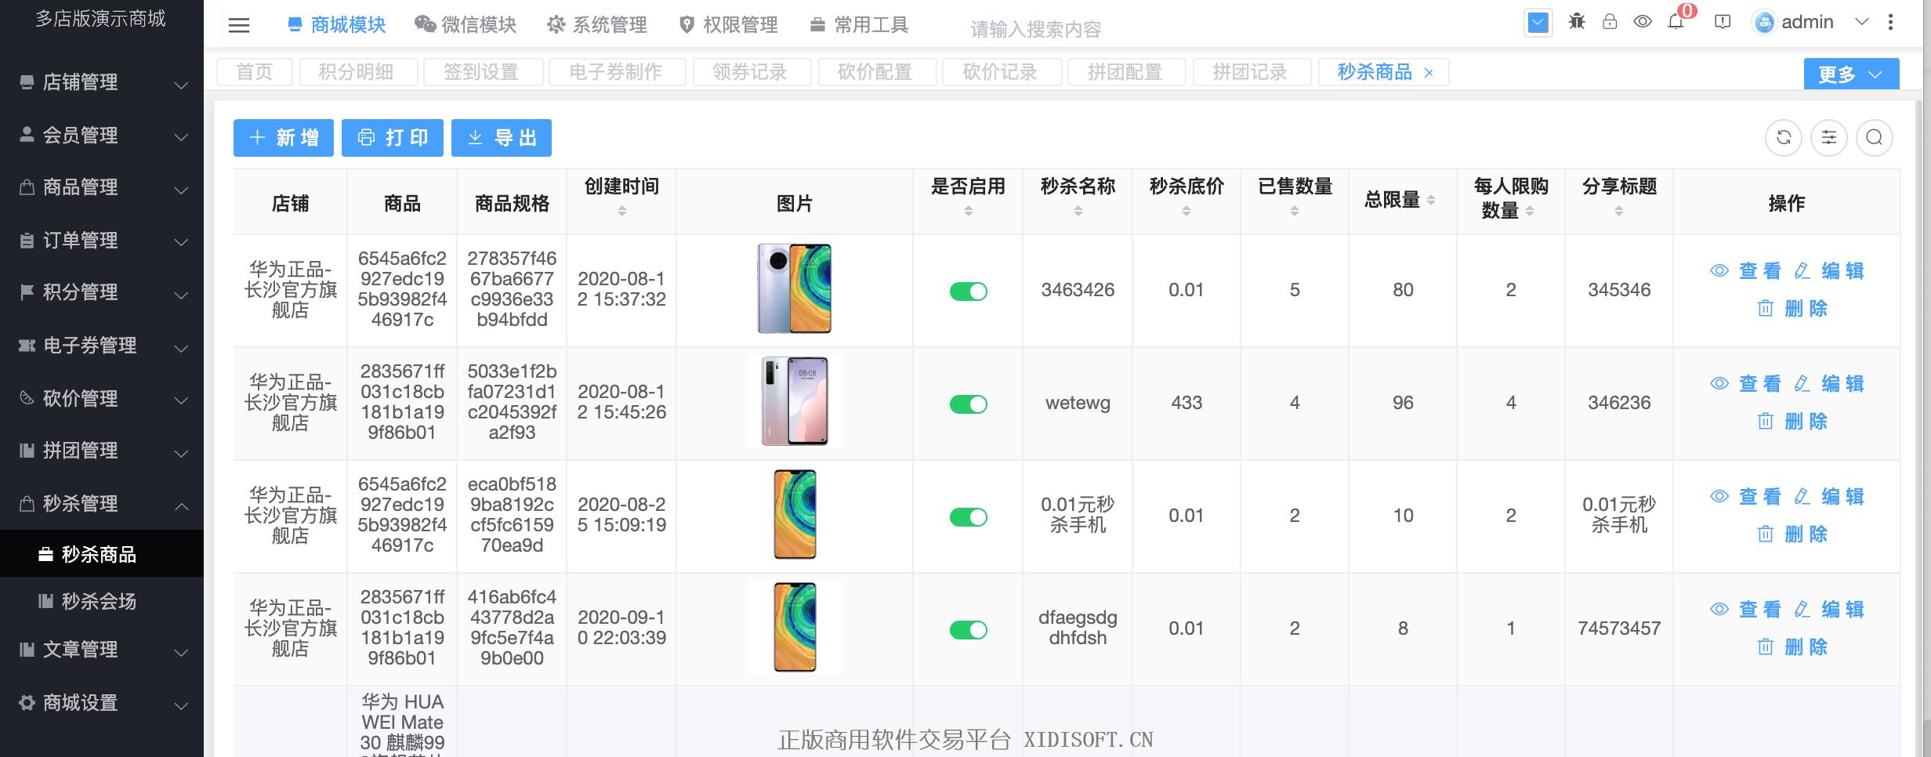
Task: Open product image thumbnail in wetewg row
Action: [795, 401]
